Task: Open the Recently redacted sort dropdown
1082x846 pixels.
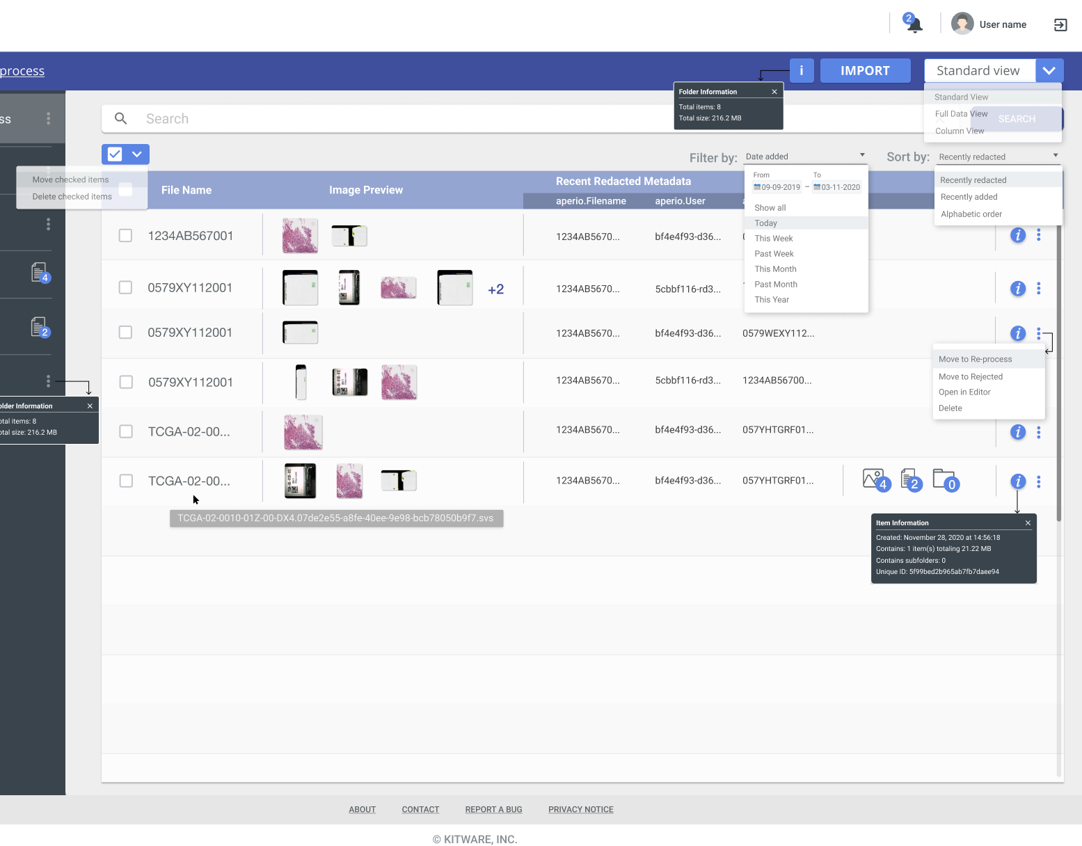Action: [998, 157]
